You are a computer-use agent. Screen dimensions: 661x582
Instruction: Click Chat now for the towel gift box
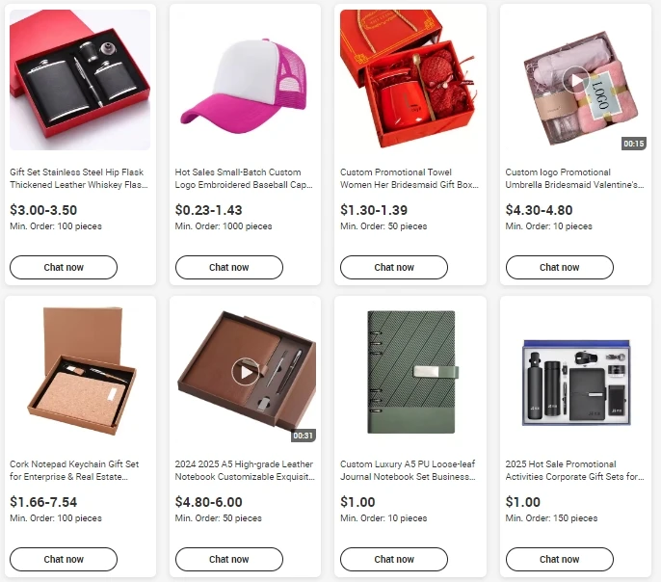394,267
